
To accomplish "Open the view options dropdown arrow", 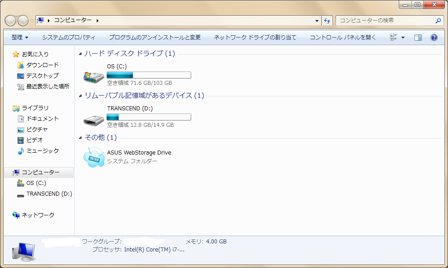I will tap(403, 38).
